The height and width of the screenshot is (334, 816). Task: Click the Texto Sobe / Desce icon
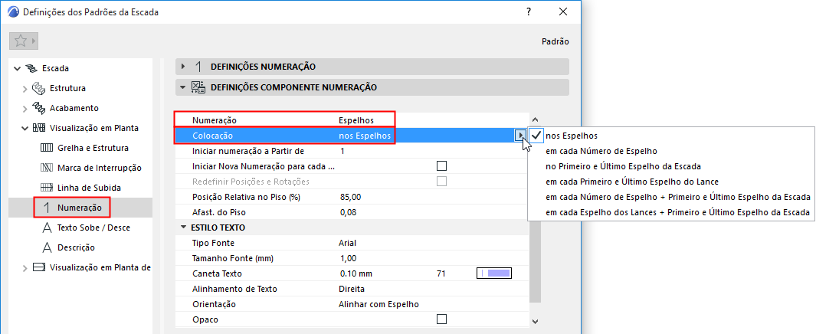click(x=47, y=228)
